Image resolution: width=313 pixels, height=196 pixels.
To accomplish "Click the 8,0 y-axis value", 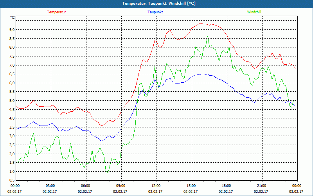I will point(12,47).
